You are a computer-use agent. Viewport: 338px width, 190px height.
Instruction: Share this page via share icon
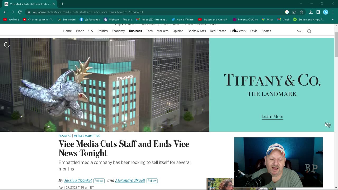294,12
